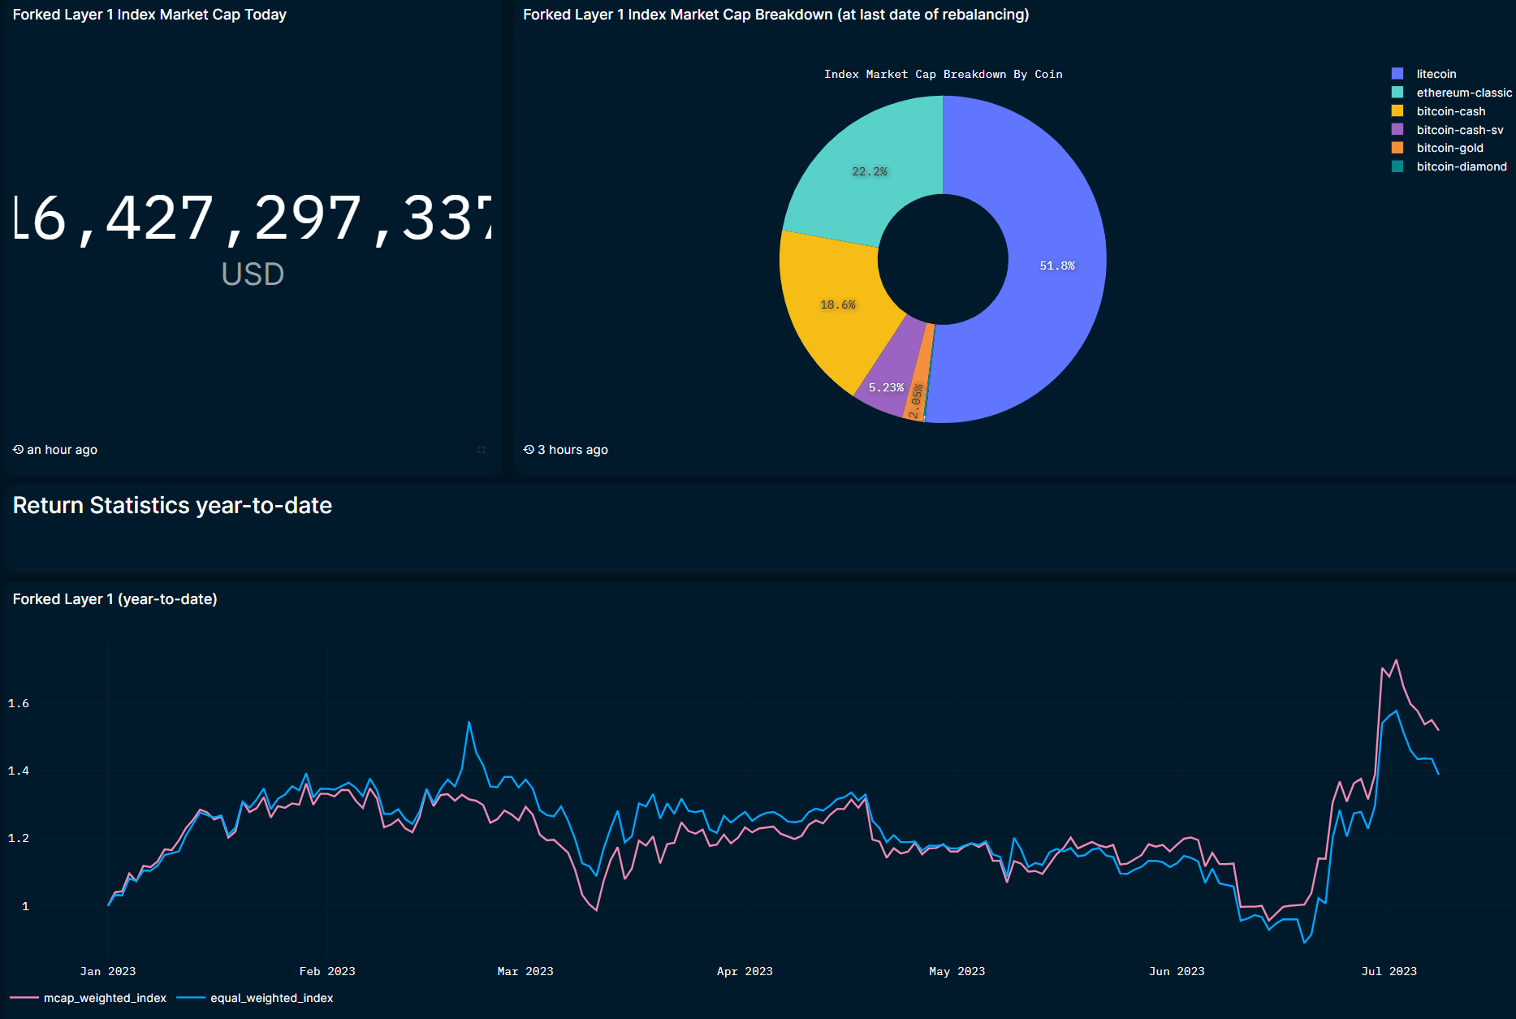
Task: Click the refresh history icon beside 'an hour ago'
Action: pyautogui.click(x=18, y=449)
